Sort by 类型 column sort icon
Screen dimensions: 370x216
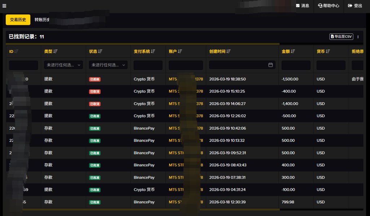pos(56,51)
